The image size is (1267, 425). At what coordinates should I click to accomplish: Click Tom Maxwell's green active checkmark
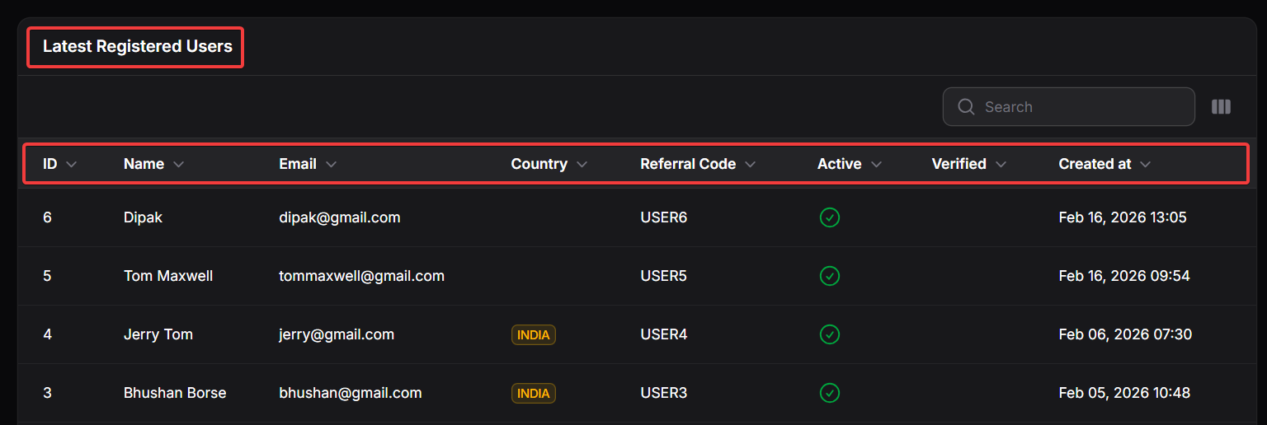[829, 276]
